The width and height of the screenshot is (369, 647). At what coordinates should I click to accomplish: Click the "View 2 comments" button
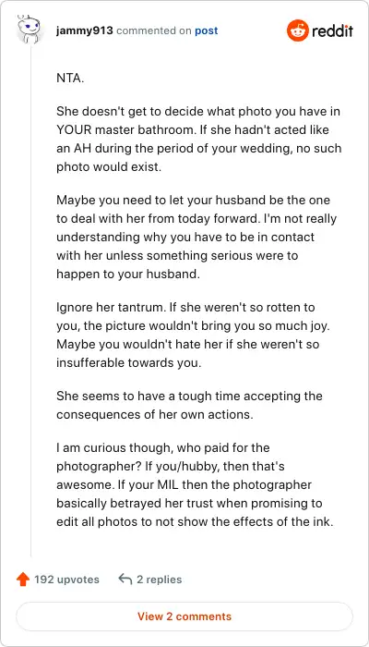(184, 616)
